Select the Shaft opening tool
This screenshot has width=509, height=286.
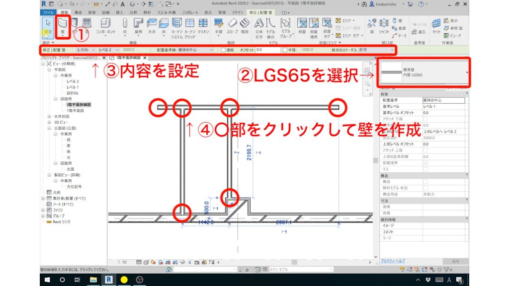coord(384,23)
